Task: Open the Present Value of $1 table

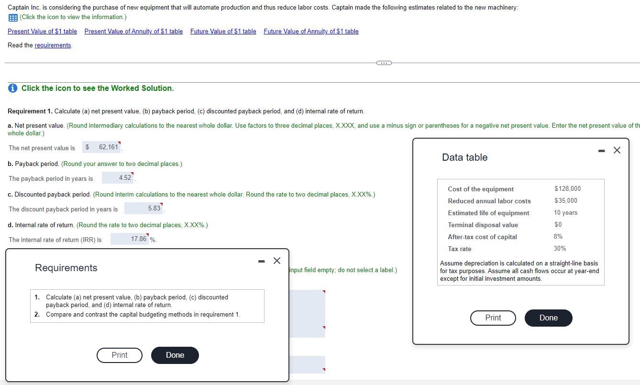Action: [x=42, y=32]
